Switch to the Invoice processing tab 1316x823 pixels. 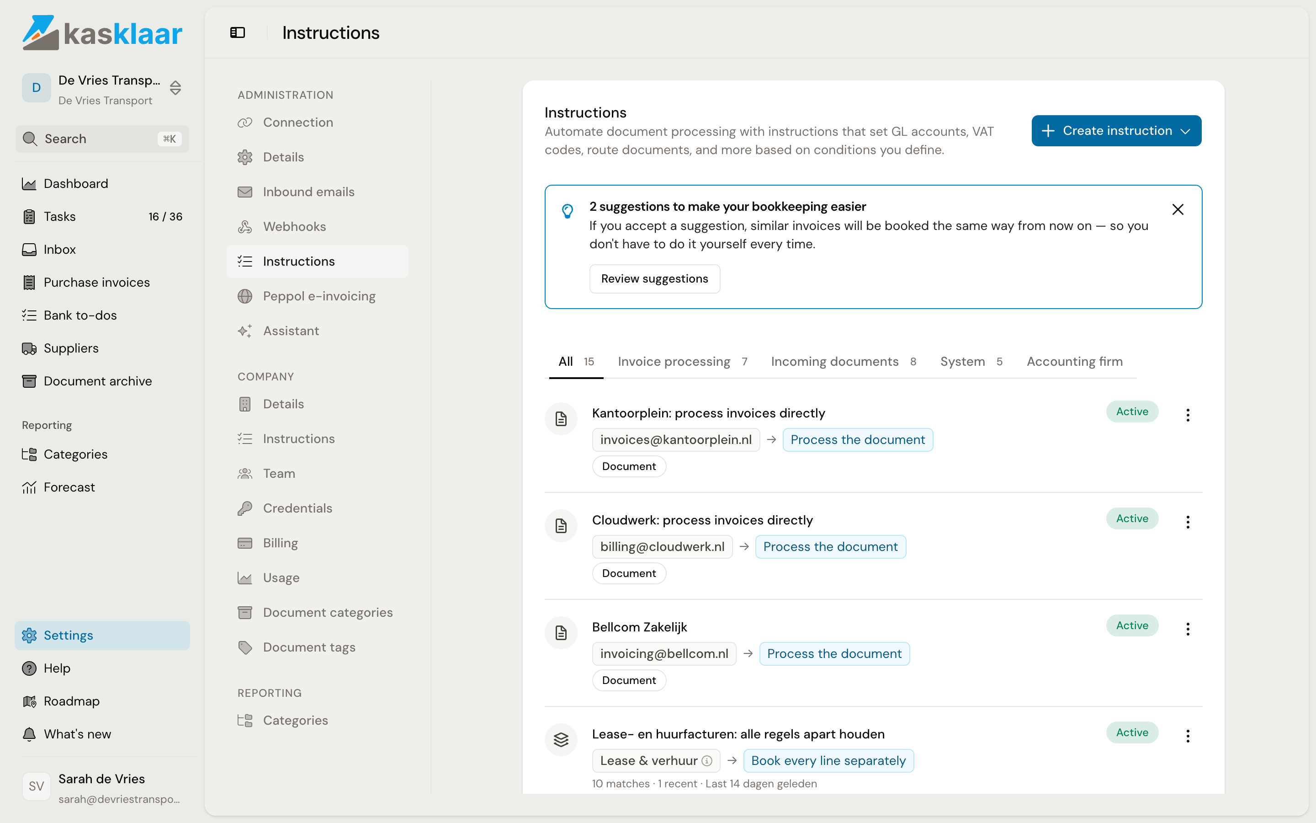pos(683,361)
